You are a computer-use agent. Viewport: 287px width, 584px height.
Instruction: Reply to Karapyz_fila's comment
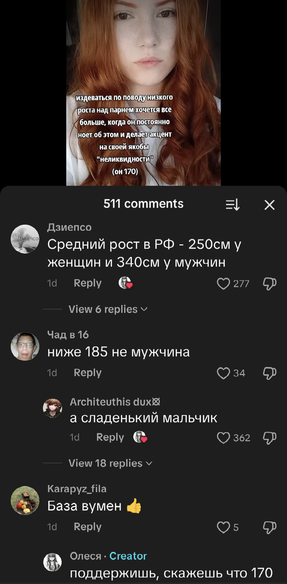coord(87,527)
